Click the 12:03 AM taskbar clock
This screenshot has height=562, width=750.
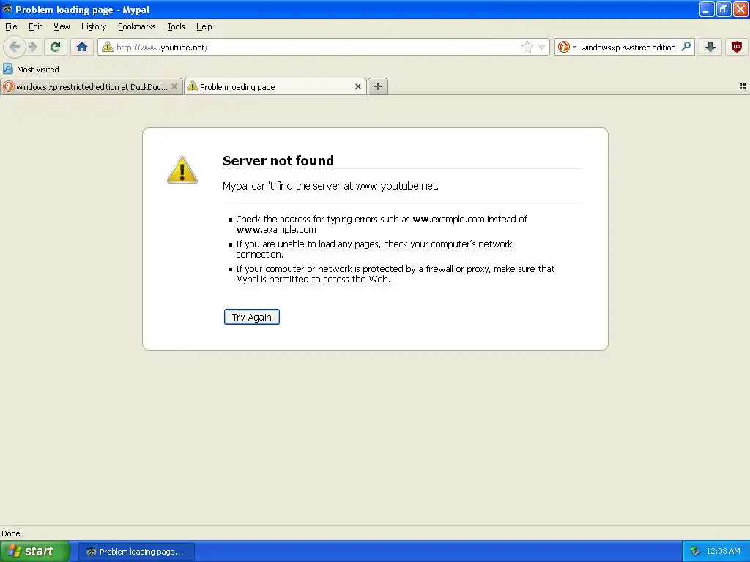pos(723,552)
